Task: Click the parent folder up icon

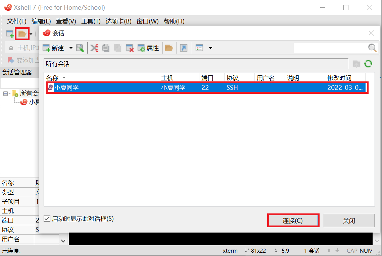Action: [356, 64]
